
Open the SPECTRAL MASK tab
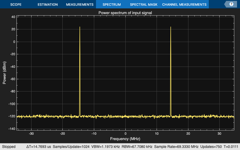click(144, 4)
